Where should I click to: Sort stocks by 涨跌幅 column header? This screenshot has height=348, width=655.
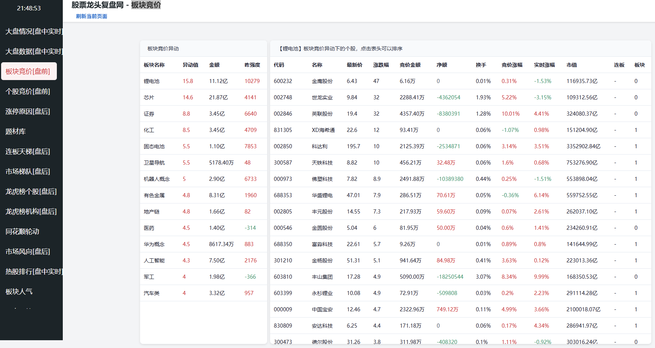[381, 65]
